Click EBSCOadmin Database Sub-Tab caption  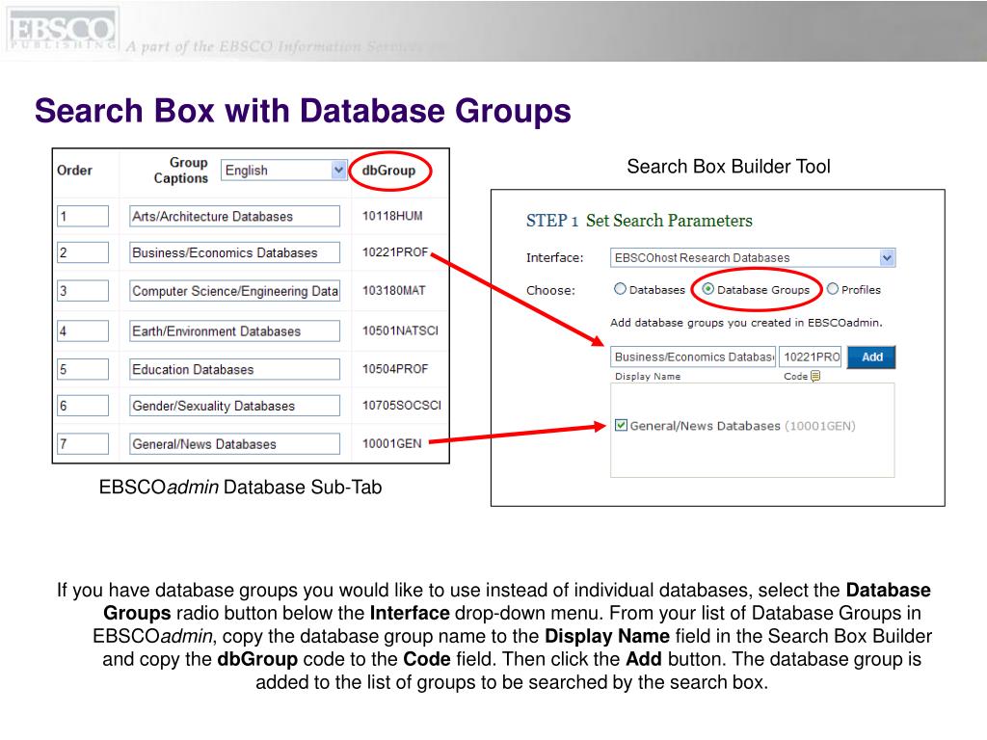[240, 487]
